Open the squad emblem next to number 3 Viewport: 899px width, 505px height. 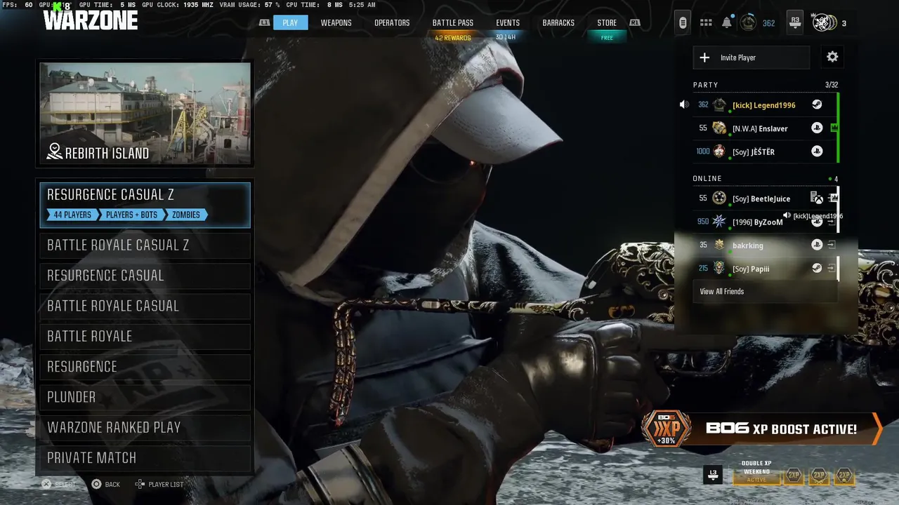[823, 23]
